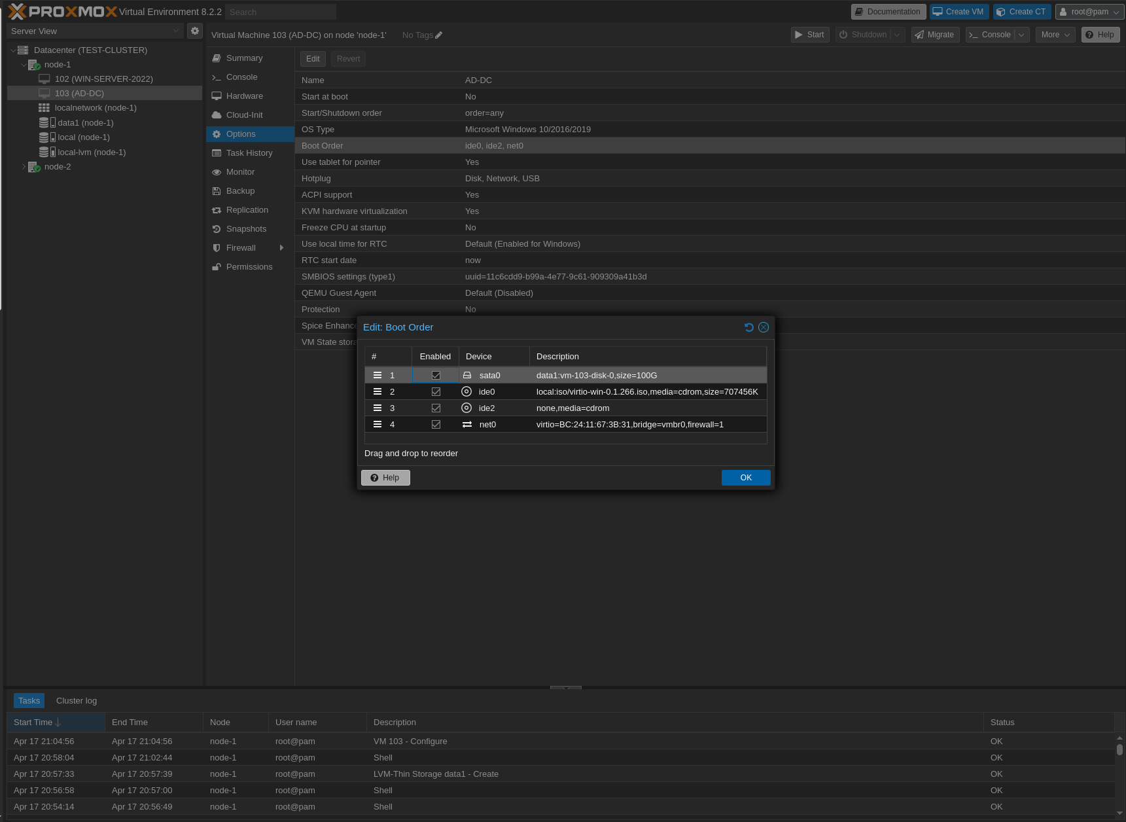
Task: Expand node-2 in the server tree
Action: (x=24, y=167)
